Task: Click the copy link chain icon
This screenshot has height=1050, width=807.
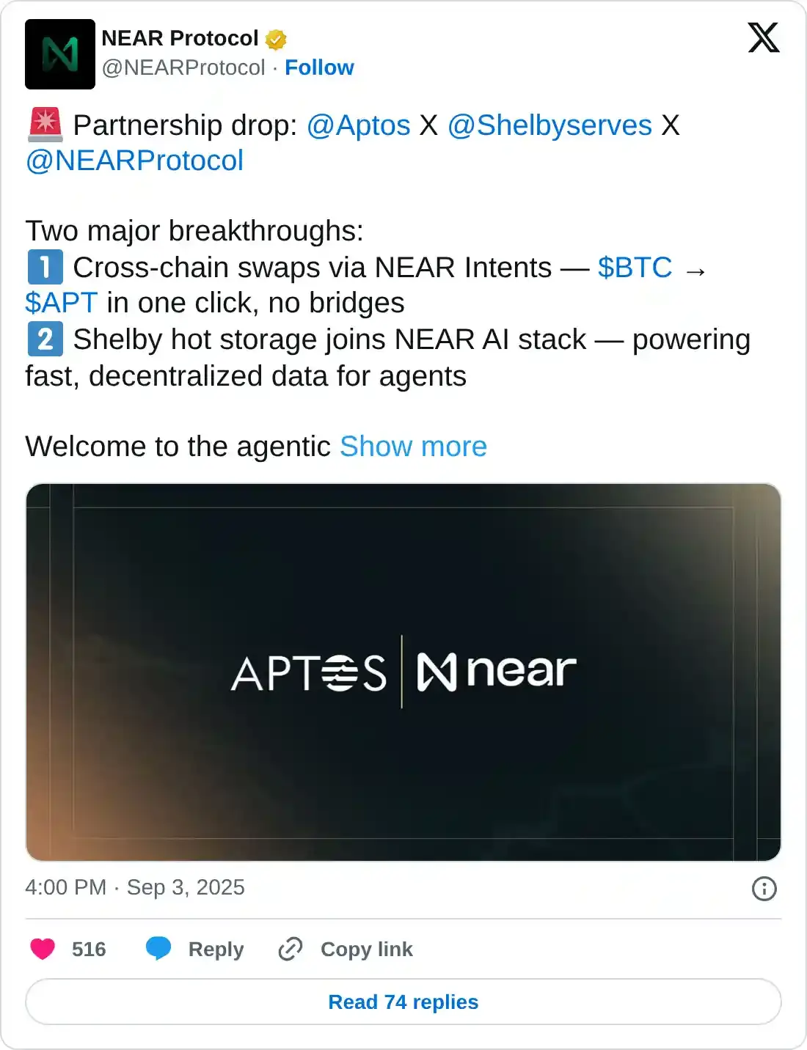Action: 291,949
